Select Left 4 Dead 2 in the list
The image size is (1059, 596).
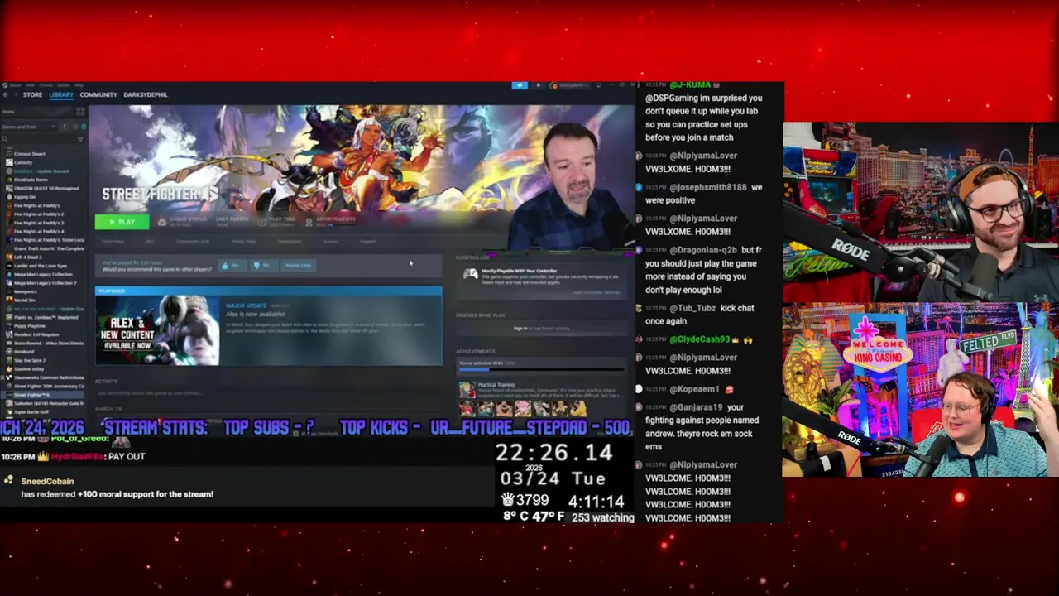coord(29,257)
